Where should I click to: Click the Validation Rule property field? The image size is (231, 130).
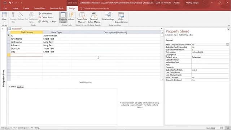[x=210, y=60]
